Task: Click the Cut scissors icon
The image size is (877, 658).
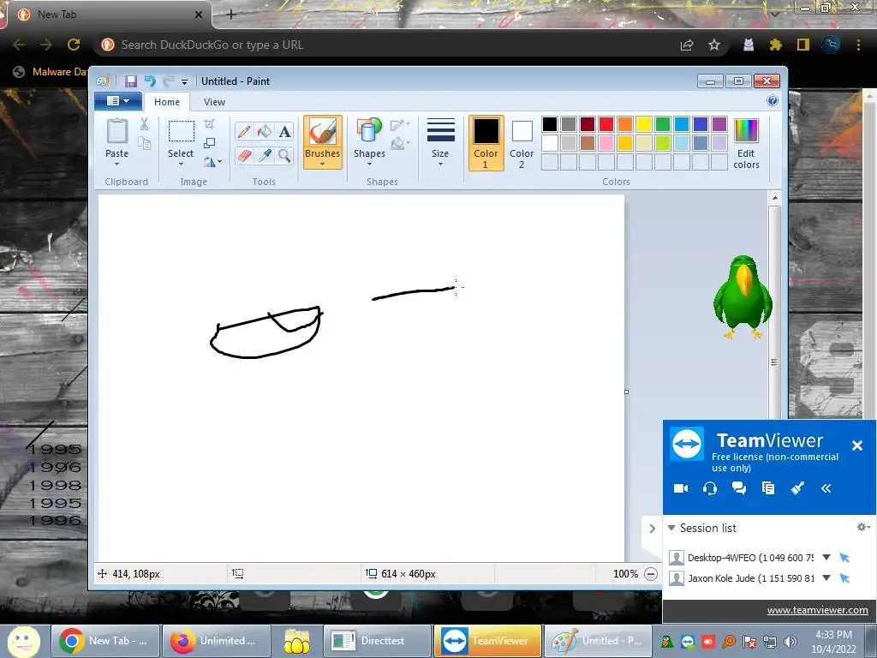Action: [x=144, y=124]
